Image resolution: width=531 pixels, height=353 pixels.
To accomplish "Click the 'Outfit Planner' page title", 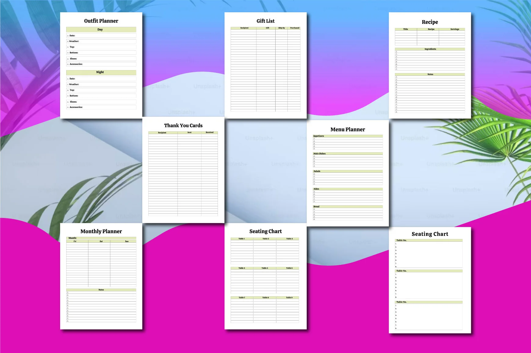I will point(101,21).
